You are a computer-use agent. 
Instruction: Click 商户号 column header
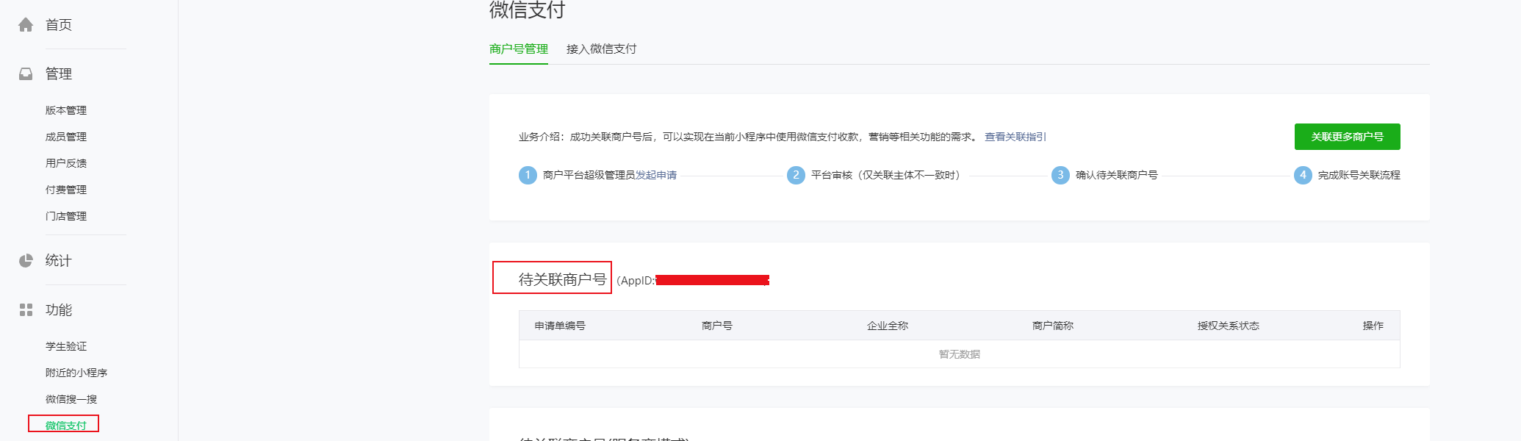coord(717,326)
